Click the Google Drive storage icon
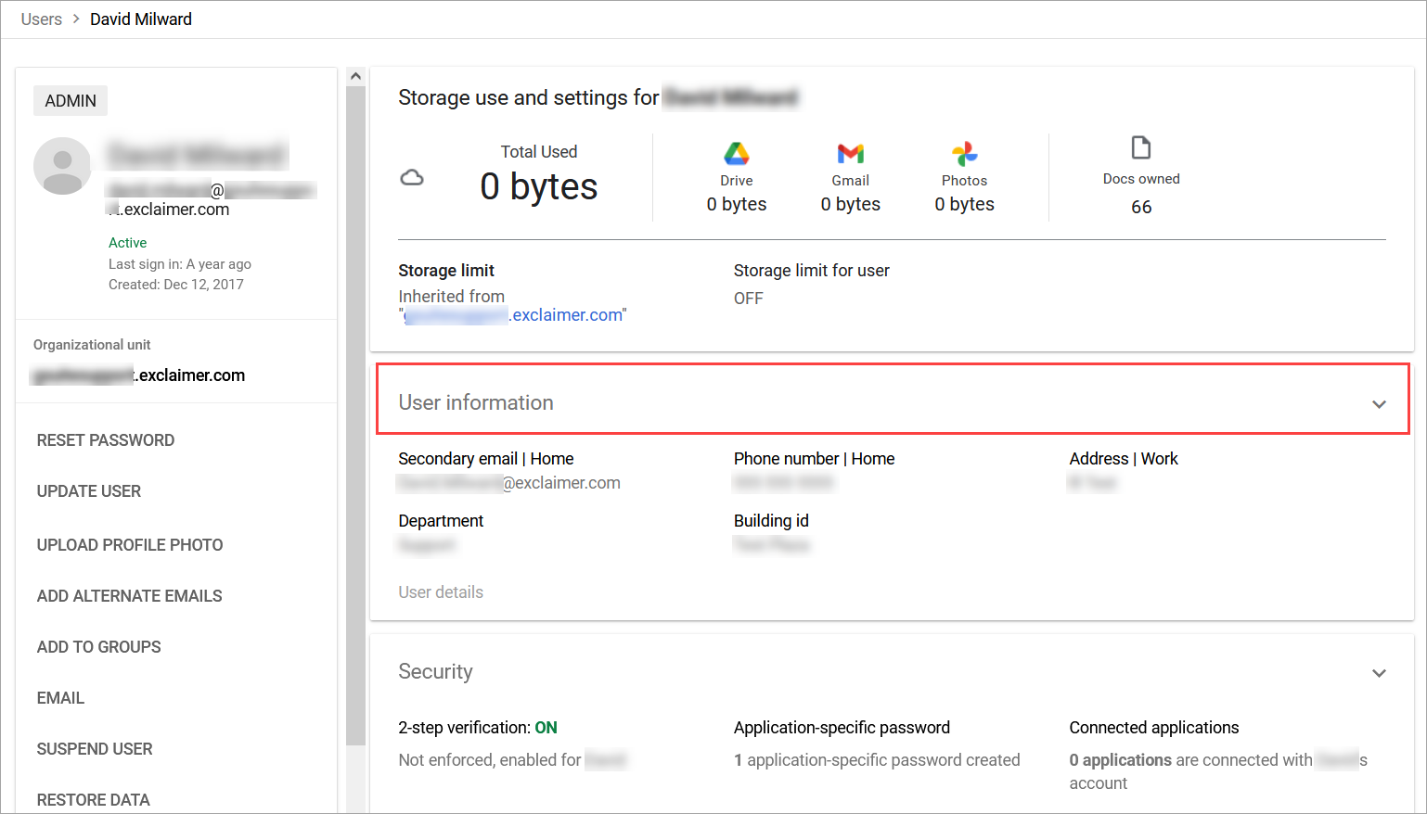This screenshot has width=1427, height=814. coord(736,153)
